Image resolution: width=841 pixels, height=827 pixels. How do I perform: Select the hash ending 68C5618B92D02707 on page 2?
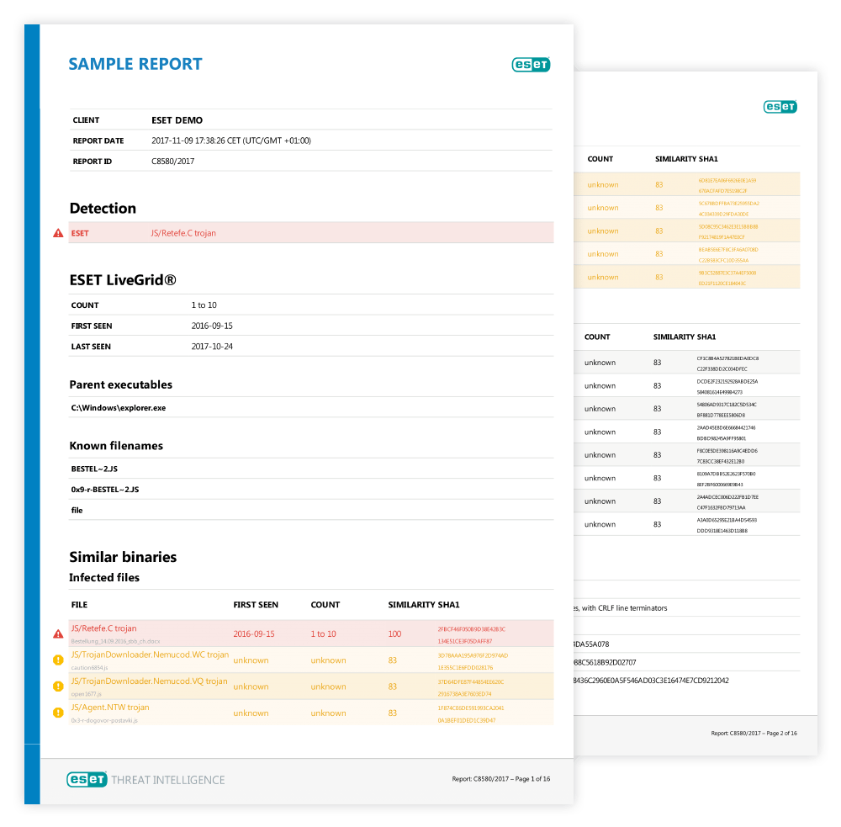point(605,662)
